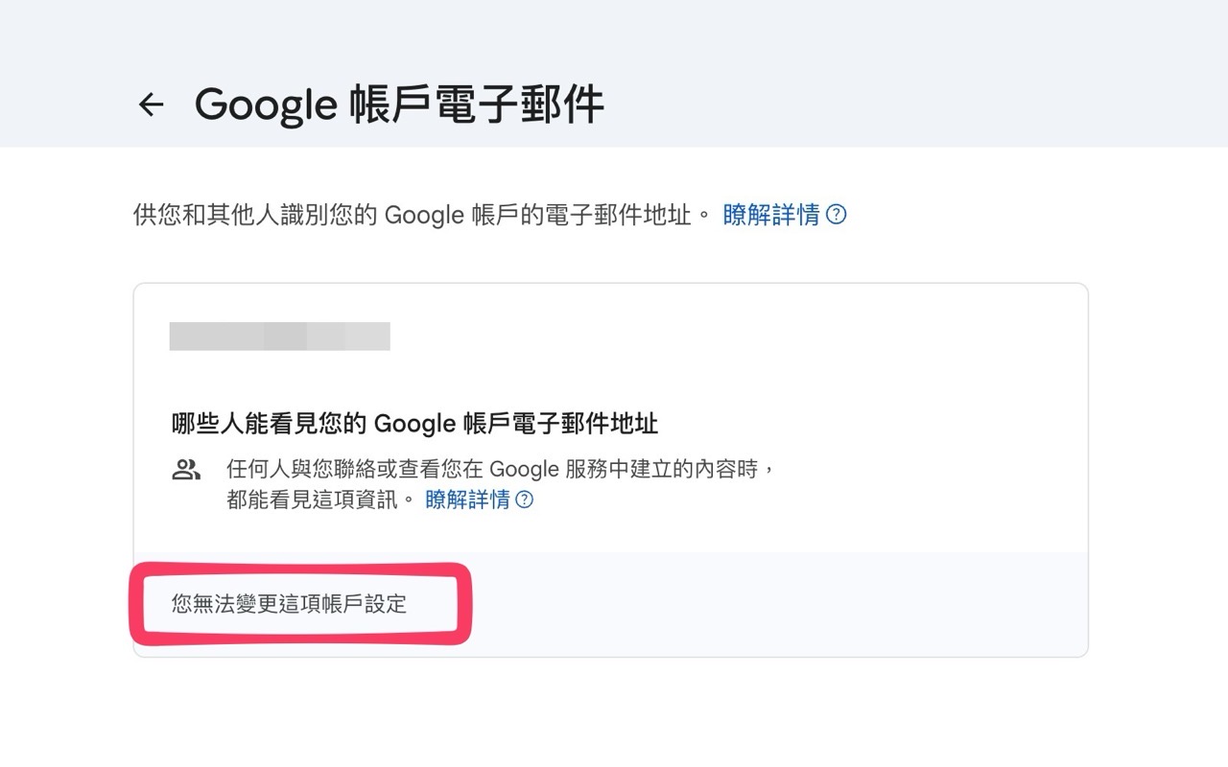Image resolution: width=1228 pixels, height=767 pixels.
Task: Select the blurred email address entry
Action: pos(280,337)
